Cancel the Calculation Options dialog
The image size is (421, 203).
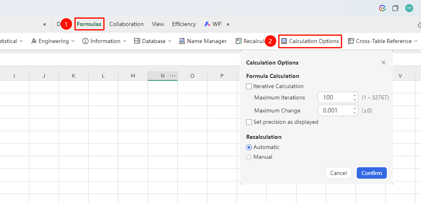pos(338,173)
